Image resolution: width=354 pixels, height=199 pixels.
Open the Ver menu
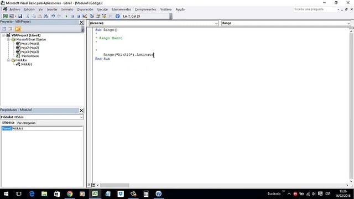coord(41,9)
